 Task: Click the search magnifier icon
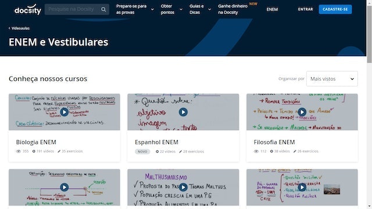(103, 9)
